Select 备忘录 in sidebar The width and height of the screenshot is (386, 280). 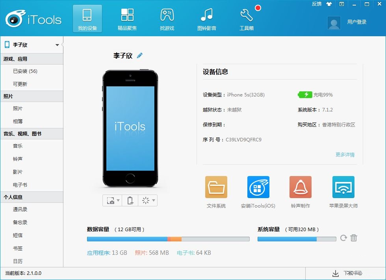pyautogui.click(x=20, y=223)
